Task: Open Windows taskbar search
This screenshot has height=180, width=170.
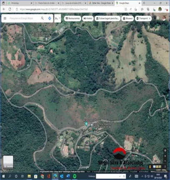Action: pyautogui.click(x=10, y=176)
